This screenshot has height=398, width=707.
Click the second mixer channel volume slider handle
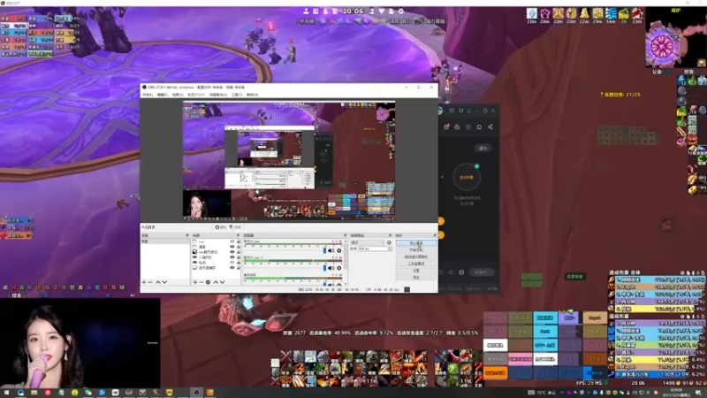(324, 268)
